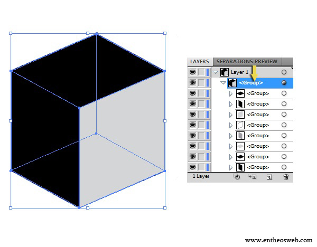Toggle visibility of the selected parent Group
317x247 pixels.
click(192, 83)
